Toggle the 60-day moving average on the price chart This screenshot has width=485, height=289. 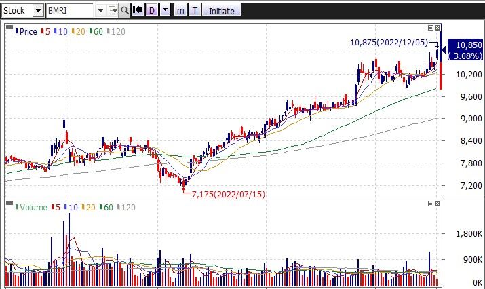tap(95, 31)
